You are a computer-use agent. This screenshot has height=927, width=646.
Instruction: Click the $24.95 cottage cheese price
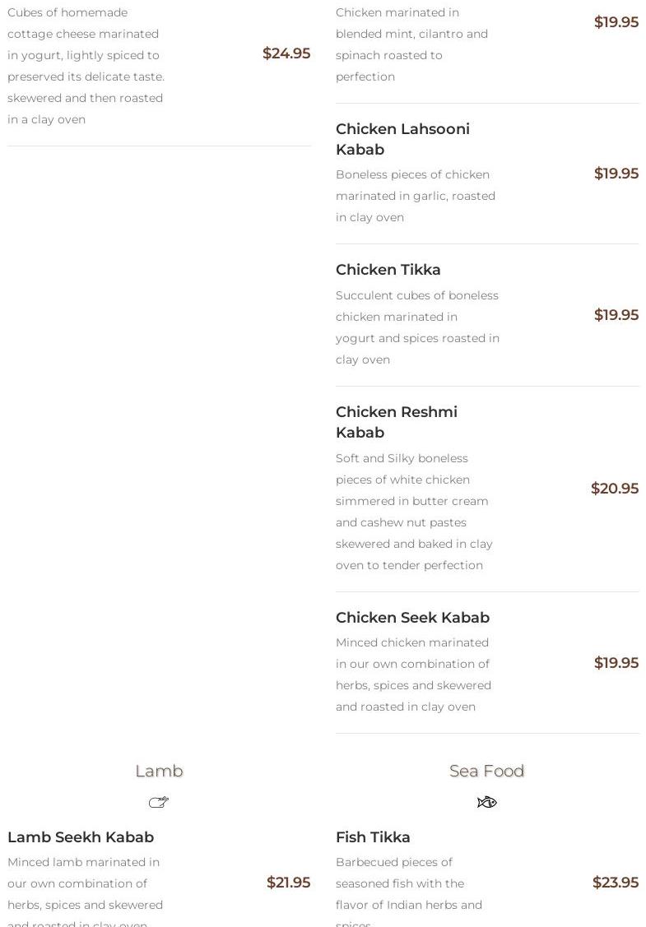click(286, 53)
